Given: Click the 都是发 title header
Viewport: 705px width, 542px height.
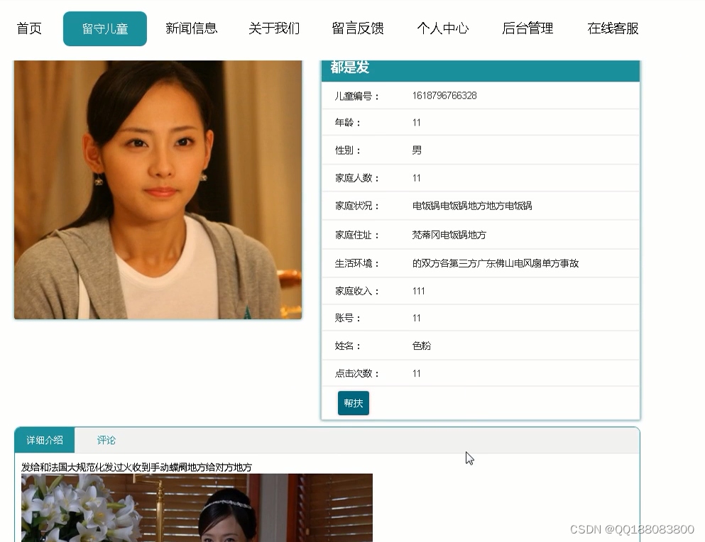Looking at the screenshot, I should pyautogui.click(x=481, y=70).
